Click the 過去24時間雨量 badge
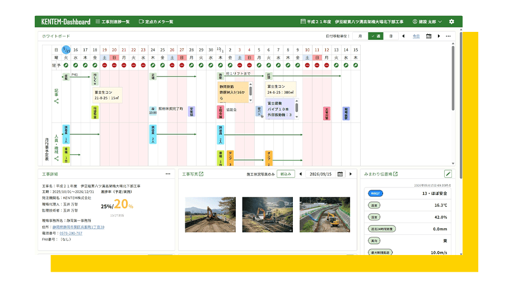The height and width of the screenshot is (288, 513). point(382,229)
